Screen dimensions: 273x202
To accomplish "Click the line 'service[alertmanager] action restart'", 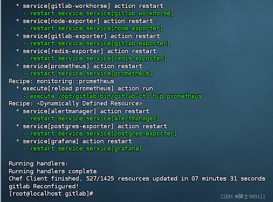I will tap(86, 111).
